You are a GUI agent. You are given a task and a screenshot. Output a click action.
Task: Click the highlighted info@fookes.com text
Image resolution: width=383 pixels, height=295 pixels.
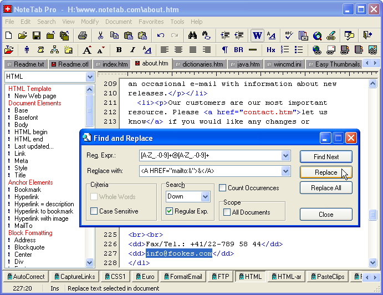179,253
